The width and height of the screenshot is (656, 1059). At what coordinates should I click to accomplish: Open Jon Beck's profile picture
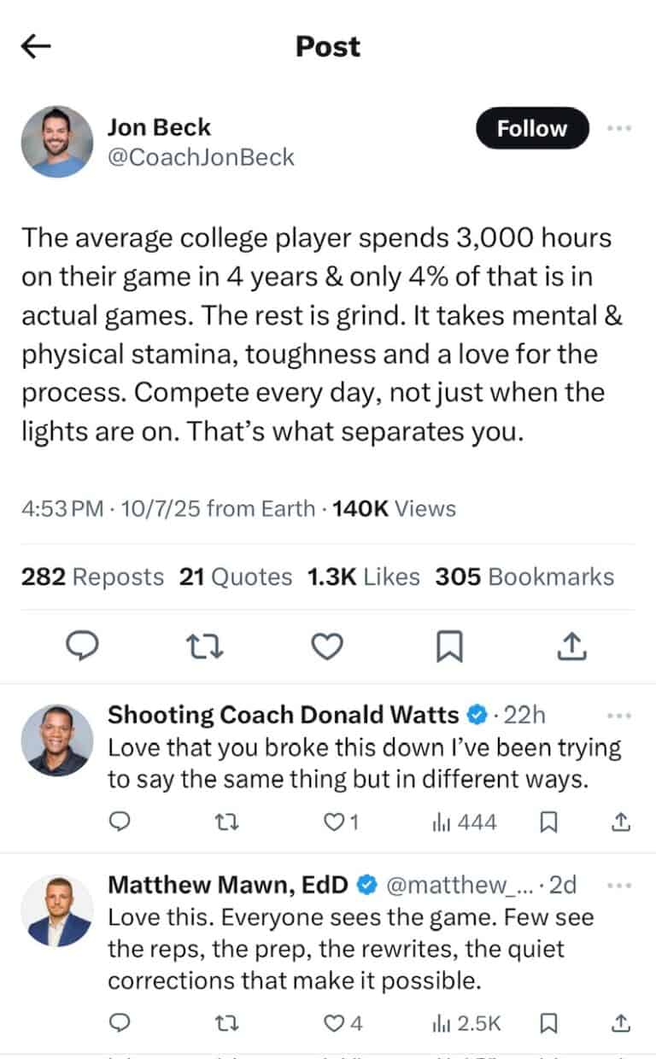[x=57, y=142]
